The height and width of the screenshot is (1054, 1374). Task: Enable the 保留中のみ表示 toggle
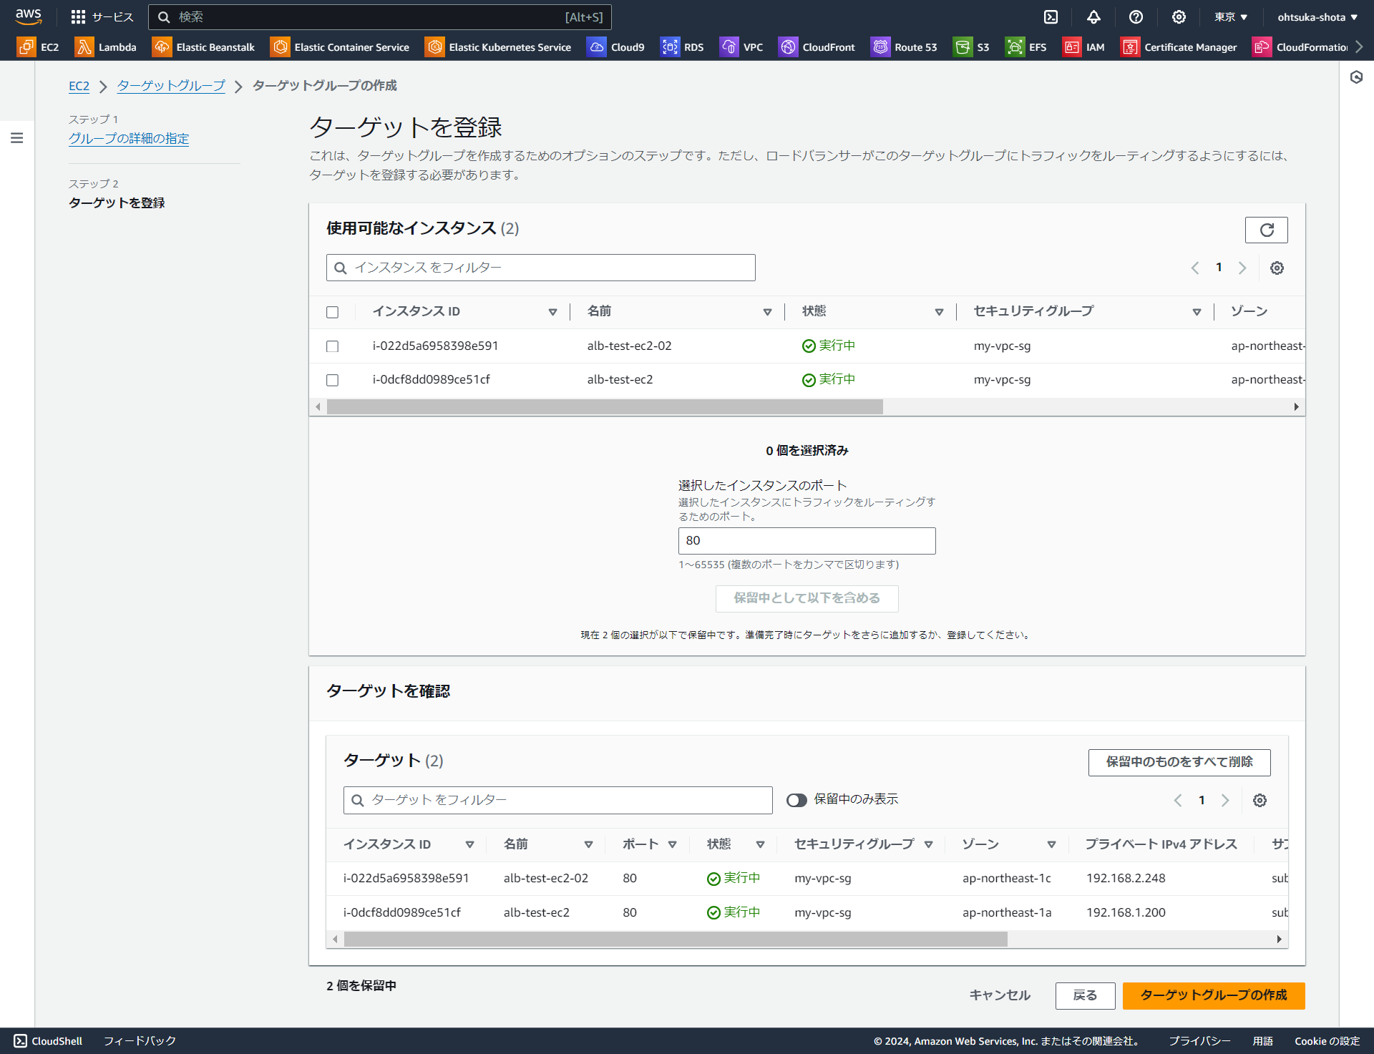pyautogui.click(x=796, y=800)
